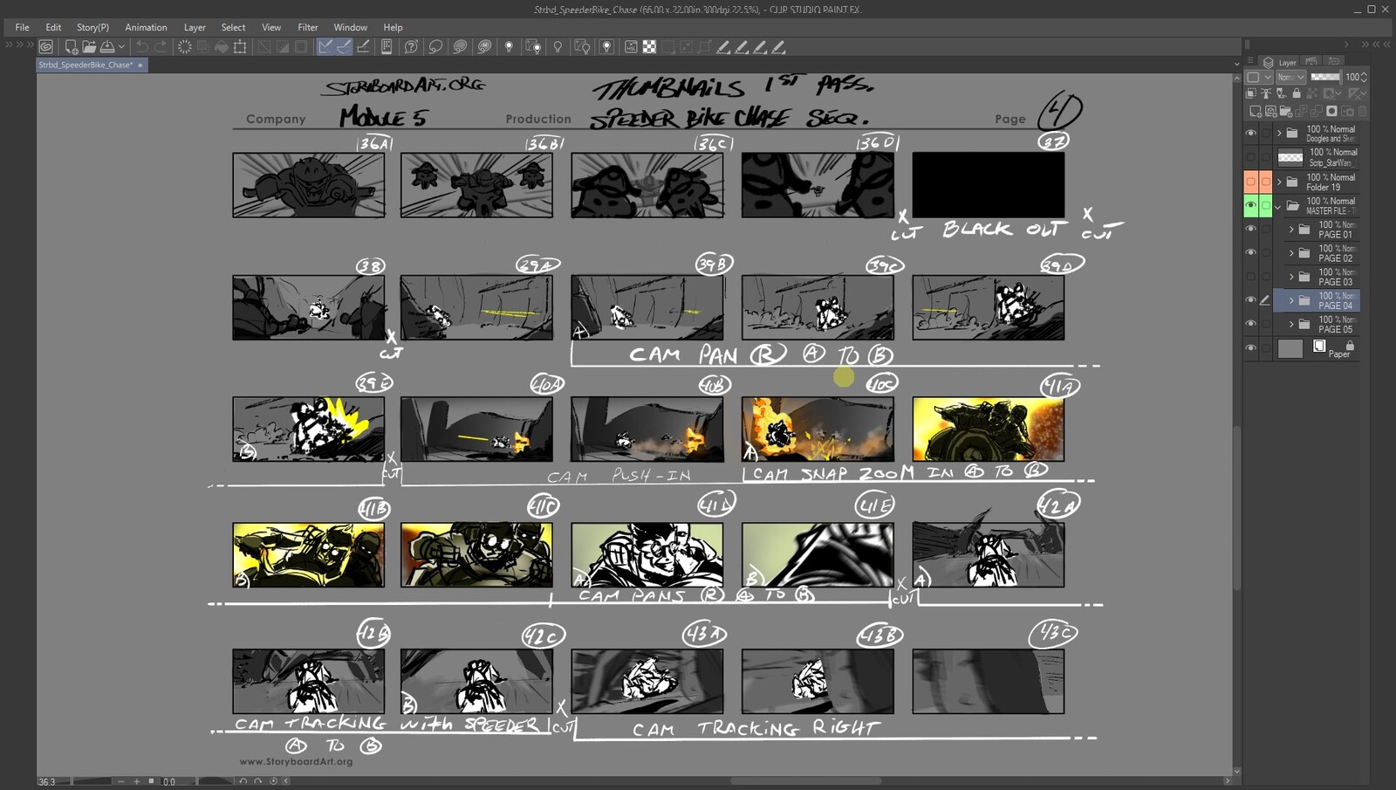The height and width of the screenshot is (790, 1396).
Task: Open the palette color dropdown in Layer panel
Action: (1259, 77)
